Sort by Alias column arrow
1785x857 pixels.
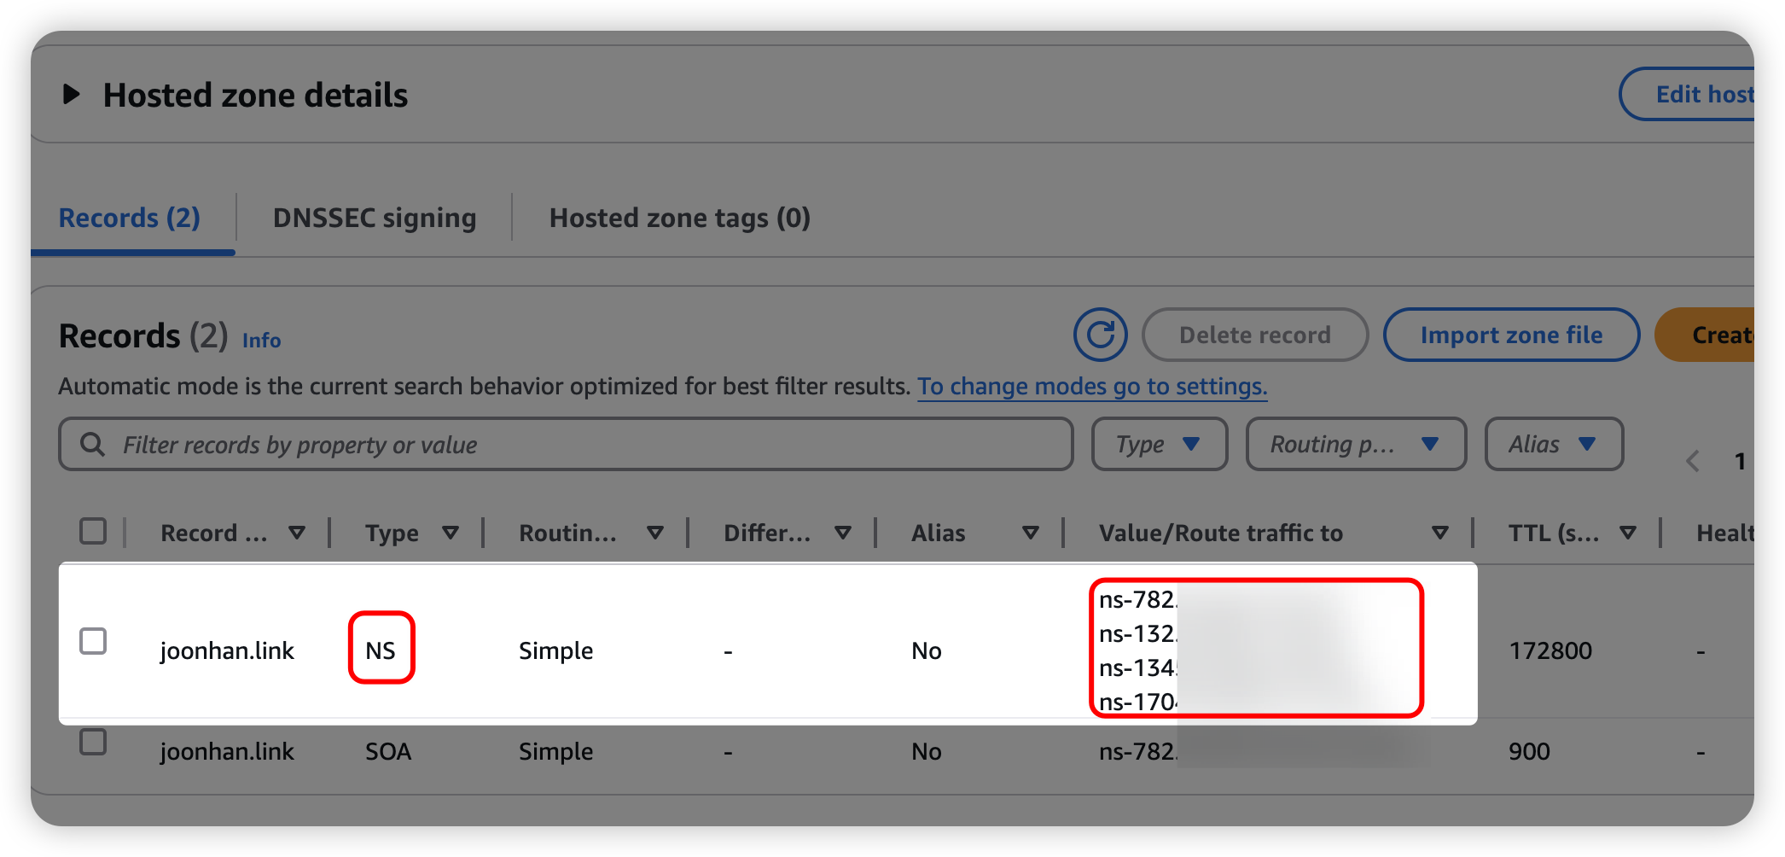[x=1031, y=533]
